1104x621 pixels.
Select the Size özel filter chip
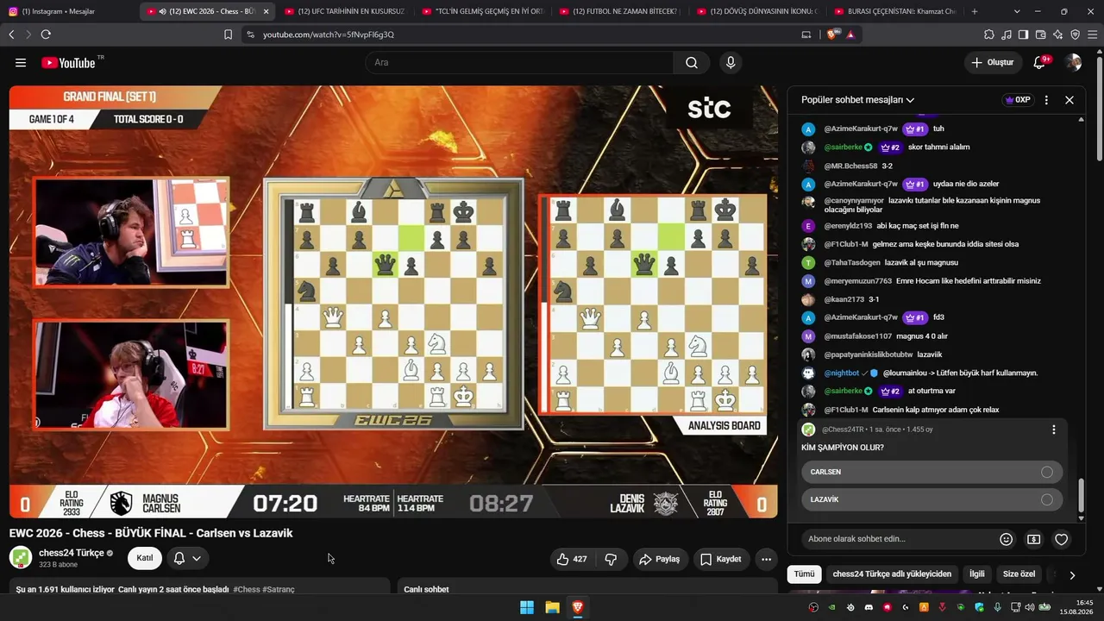pos(1019,574)
